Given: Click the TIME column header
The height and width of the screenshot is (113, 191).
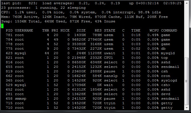Looking at the screenshot, I should click(136, 30).
